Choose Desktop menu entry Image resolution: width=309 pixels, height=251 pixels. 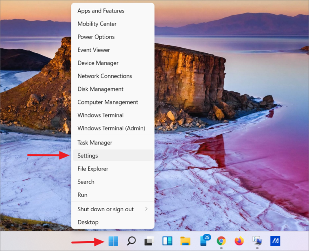click(113, 222)
